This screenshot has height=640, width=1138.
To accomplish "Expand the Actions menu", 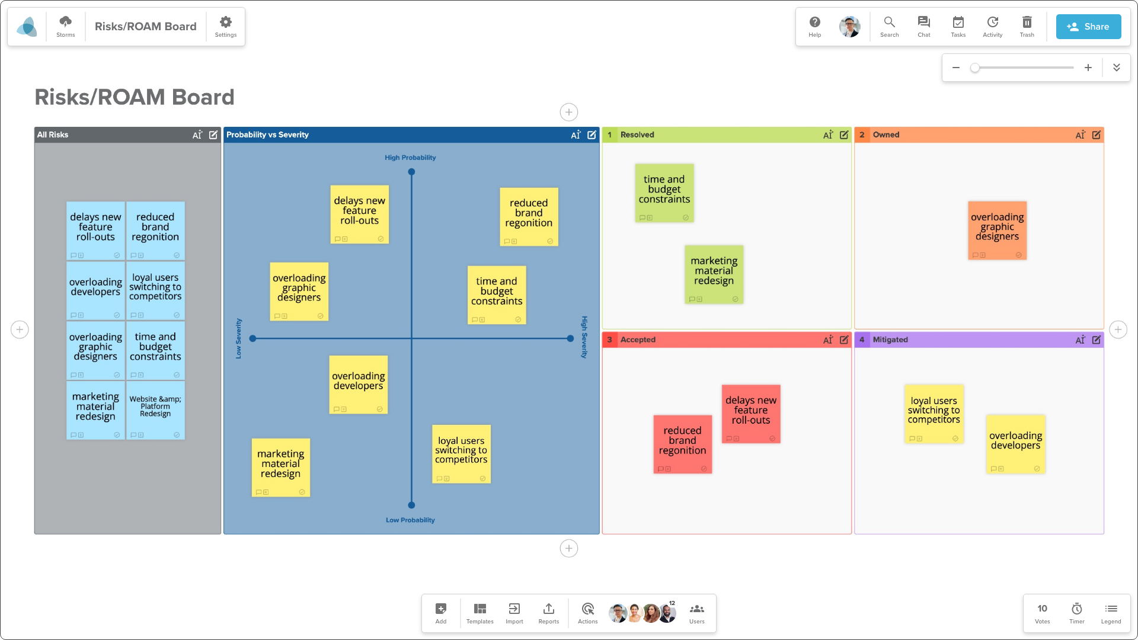I will pyautogui.click(x=587, y=613).
